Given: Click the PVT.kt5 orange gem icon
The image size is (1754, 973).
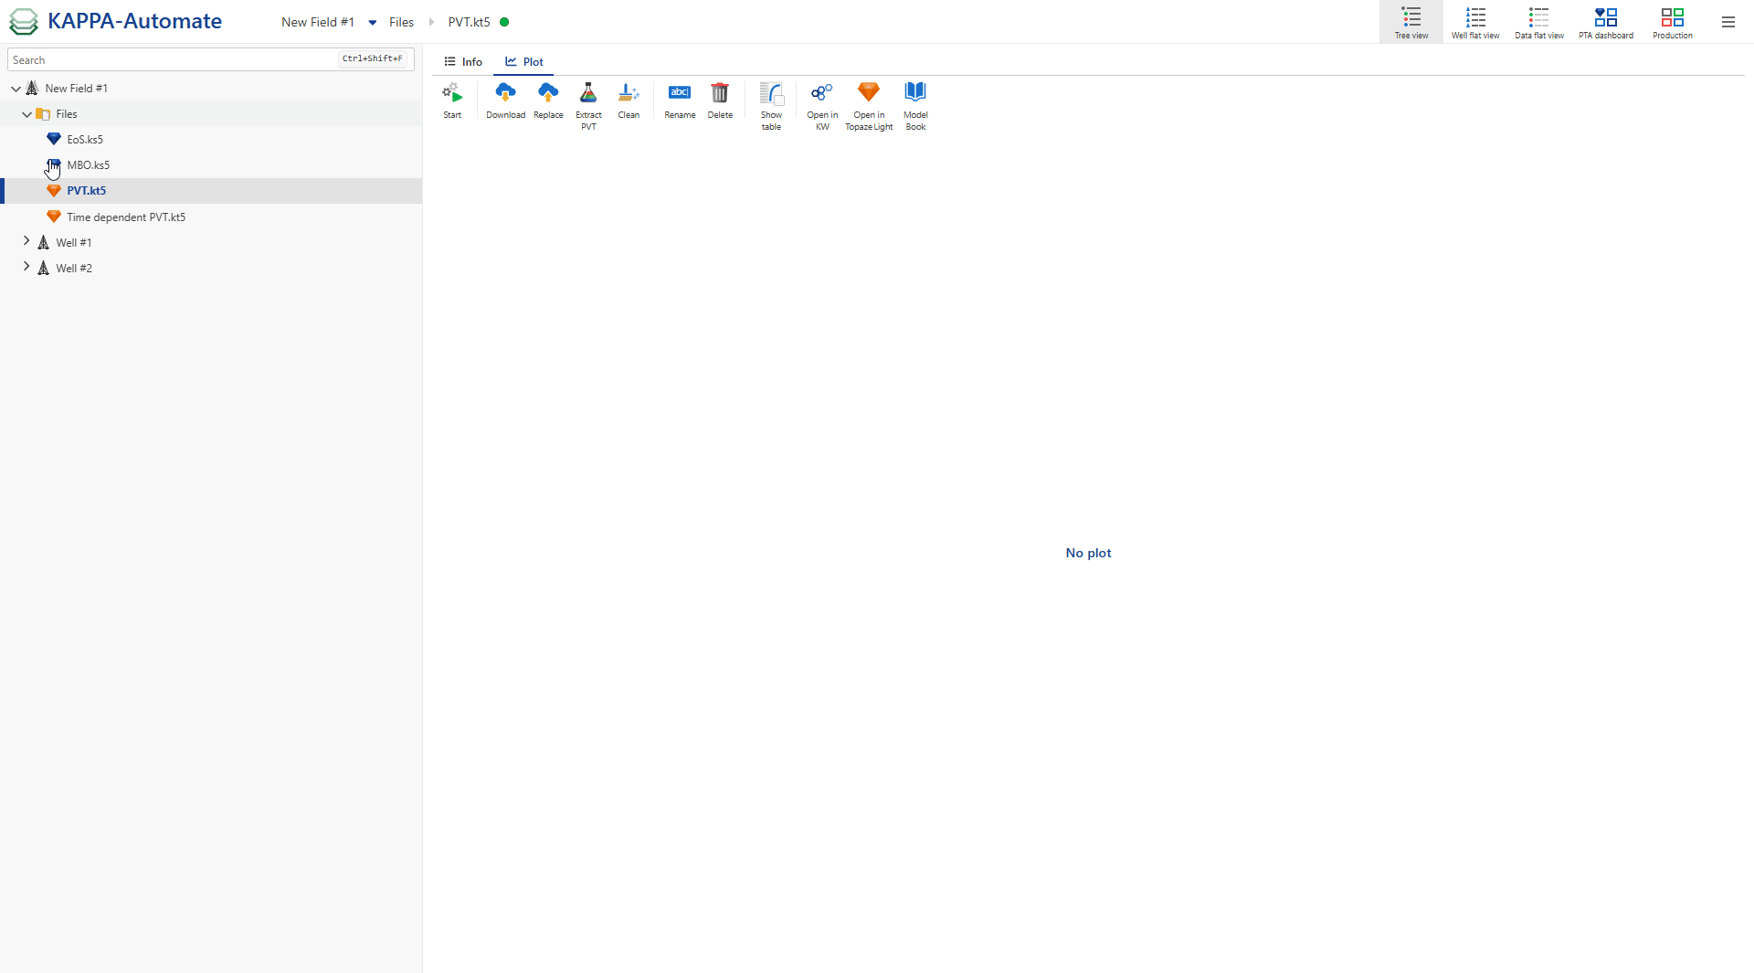Looking at the screenshot, I should [54, 190].
